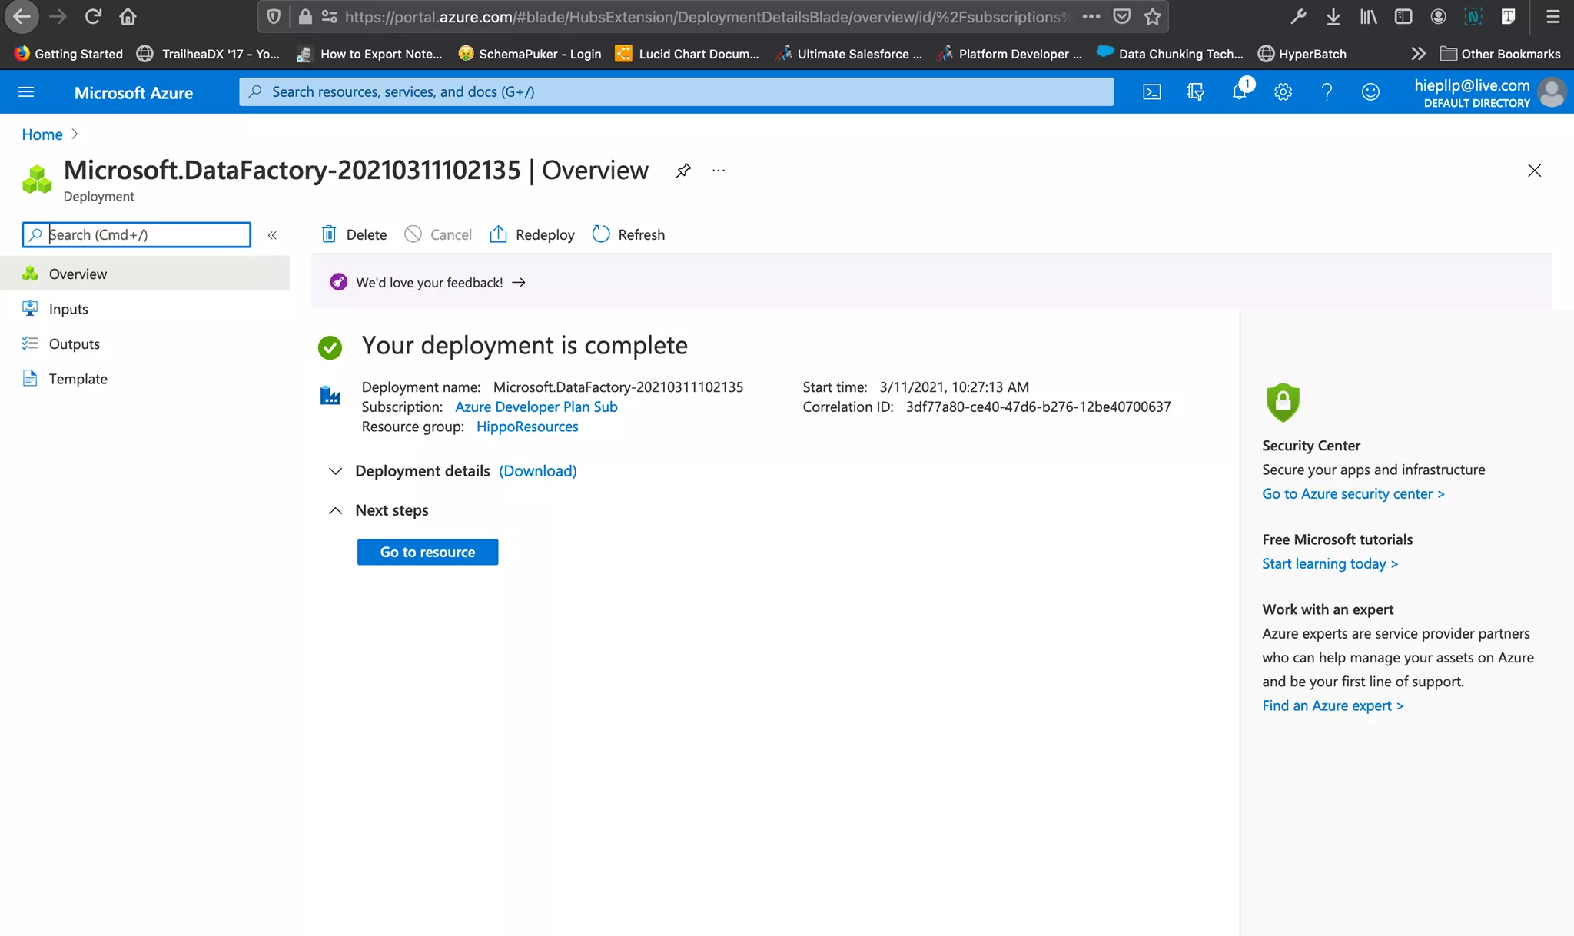The image size is (1574, 936).
Task: Open the Azure portal hamburger menu
Action: coord(26,92)
